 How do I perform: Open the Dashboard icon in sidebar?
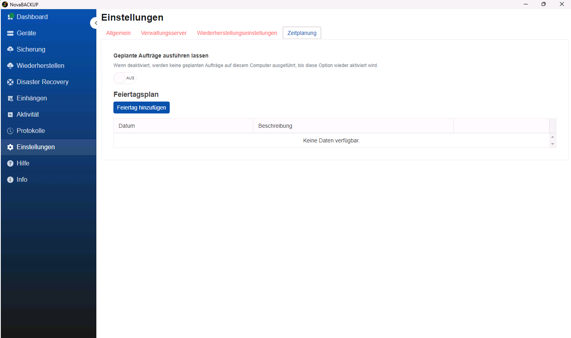pos(10,17)
